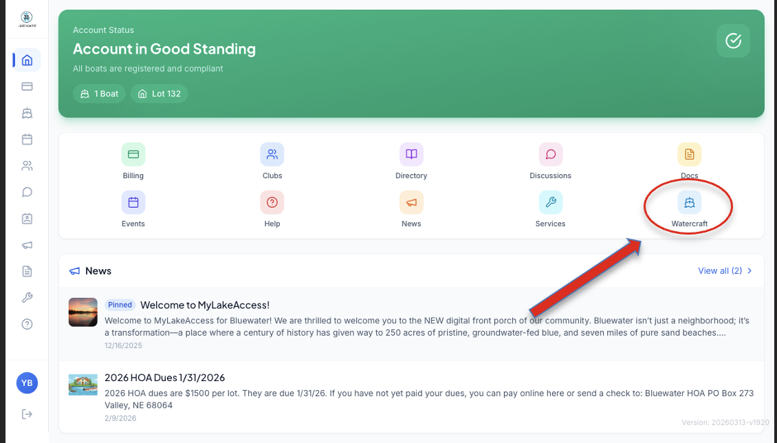Click the sidebar question mark help icon
Screen dimensions: 777x443
tap(27, 324)
